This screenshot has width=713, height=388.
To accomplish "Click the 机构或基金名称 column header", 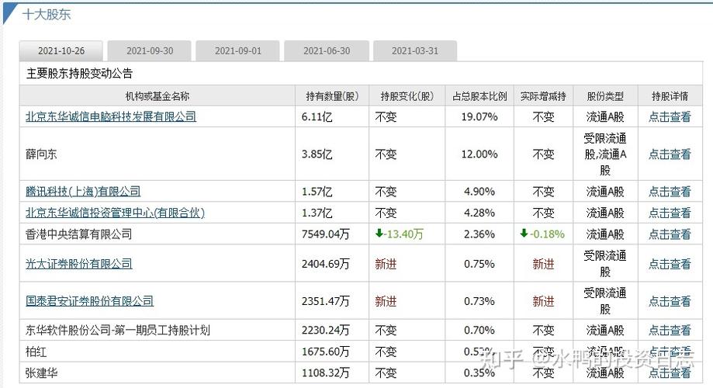I will pyautogui.click(x=157, y=96).
